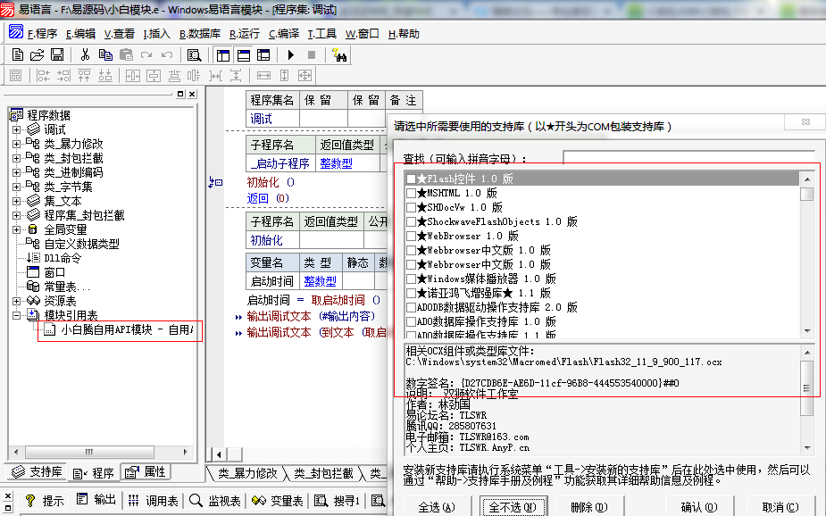Click the Redo arrow icon
Viewport: 826px width, 516px height.
tap(146, 54)
